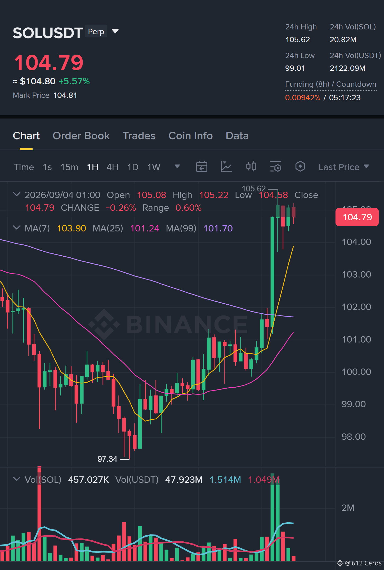Open the chart settings list icon

tap(275, 167)
